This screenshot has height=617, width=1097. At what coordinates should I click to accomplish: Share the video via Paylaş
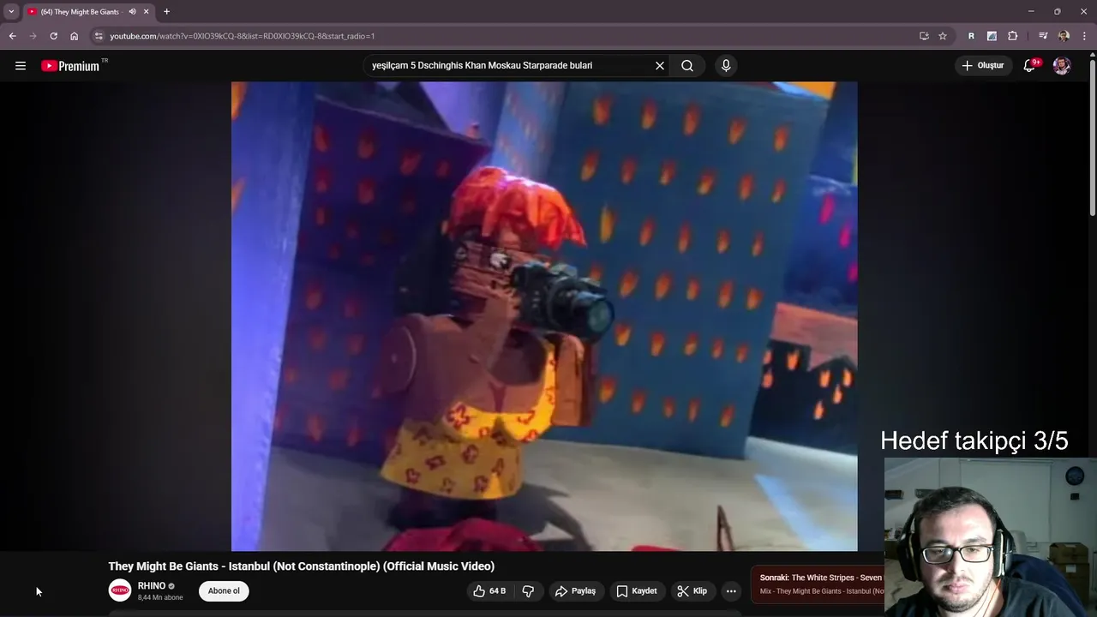pos(575,591)
